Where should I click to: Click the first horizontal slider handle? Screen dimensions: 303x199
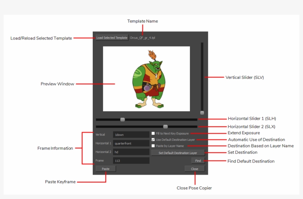pos(123,120)
